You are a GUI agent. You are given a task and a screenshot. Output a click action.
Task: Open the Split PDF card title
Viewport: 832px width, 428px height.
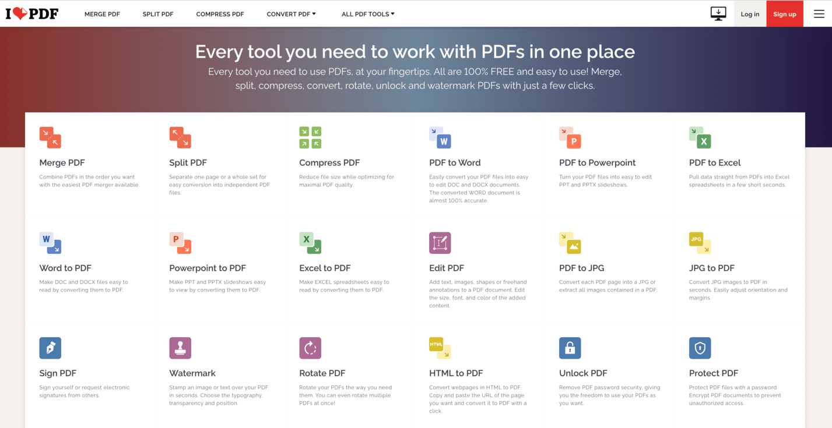(x=188, y=162)
